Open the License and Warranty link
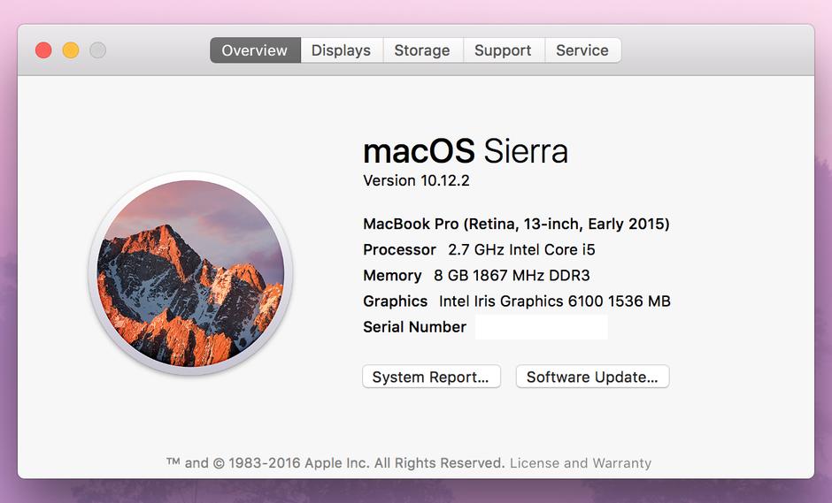 [580, 462]
